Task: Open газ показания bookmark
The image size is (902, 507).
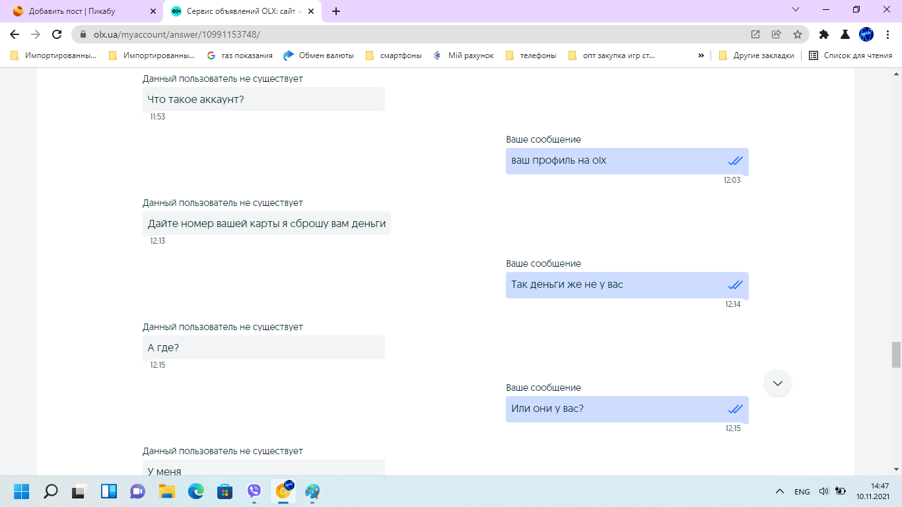Action: click(x=240, y=55)
